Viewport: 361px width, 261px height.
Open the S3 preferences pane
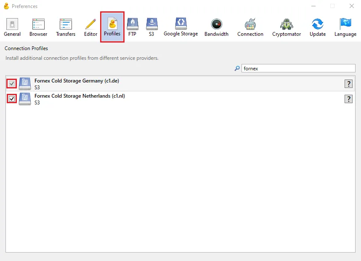click(151, 27)
